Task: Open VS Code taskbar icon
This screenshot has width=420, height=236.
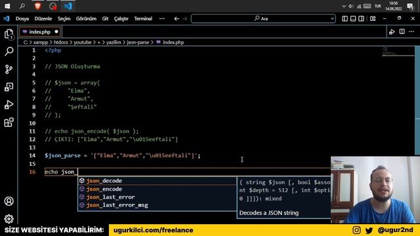Action: [x=68, y=6]
